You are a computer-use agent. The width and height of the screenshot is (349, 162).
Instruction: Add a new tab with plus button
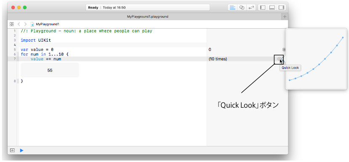tap(285, 17)
